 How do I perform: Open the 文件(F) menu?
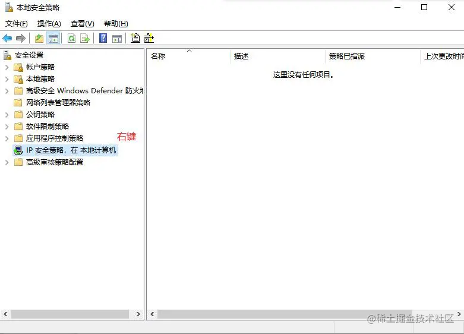17,24
